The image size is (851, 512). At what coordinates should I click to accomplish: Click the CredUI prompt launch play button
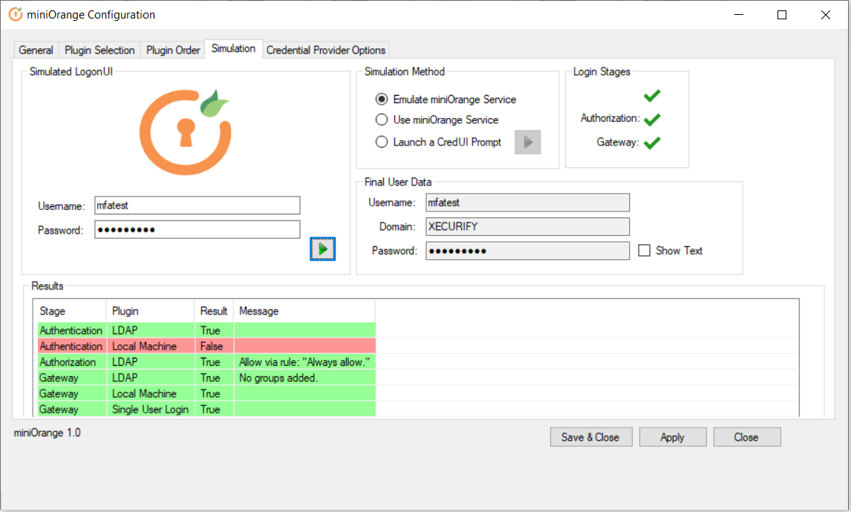[527, 142]
